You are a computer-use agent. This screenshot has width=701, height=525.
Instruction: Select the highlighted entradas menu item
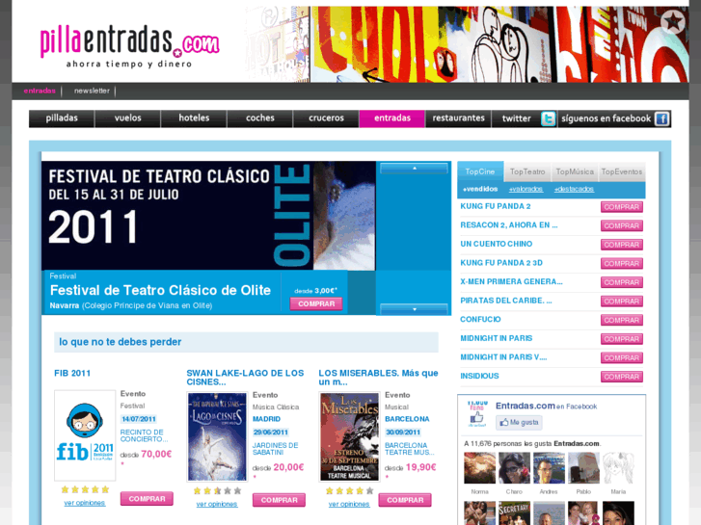tap(392, 118)
